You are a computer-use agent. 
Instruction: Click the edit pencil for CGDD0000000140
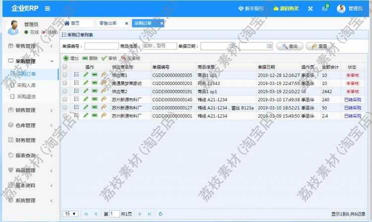click(86, 99)
